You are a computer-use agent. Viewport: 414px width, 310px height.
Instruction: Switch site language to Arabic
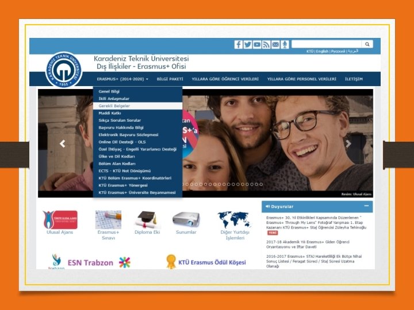(353, 51)
